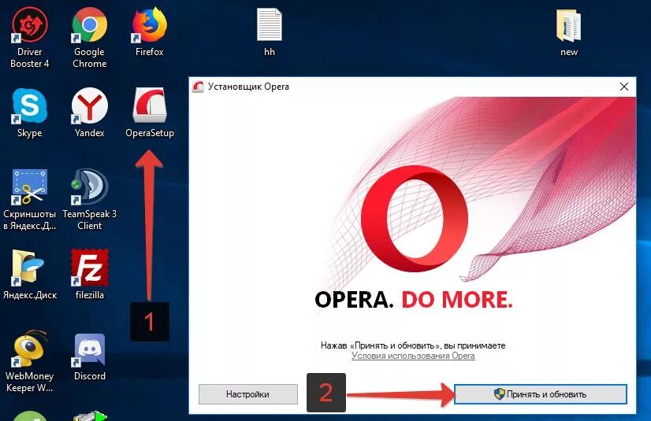This screenshot has height=421, width=651.
Task: Click the Настройки button in the Opera installer
Action: tap(247, 394)
